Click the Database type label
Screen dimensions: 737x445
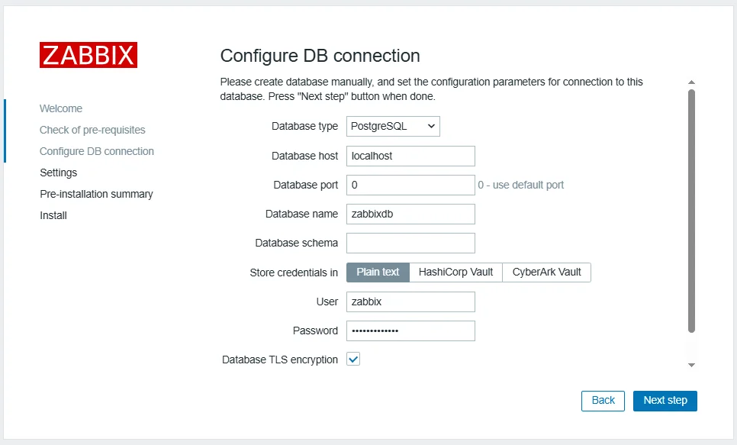point(304,126)
